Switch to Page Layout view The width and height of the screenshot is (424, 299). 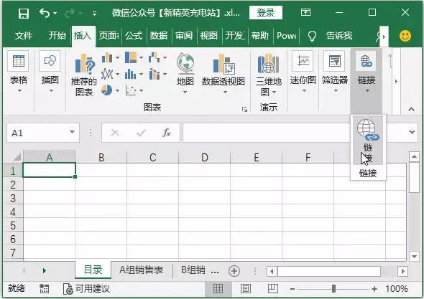click(246, 289)
